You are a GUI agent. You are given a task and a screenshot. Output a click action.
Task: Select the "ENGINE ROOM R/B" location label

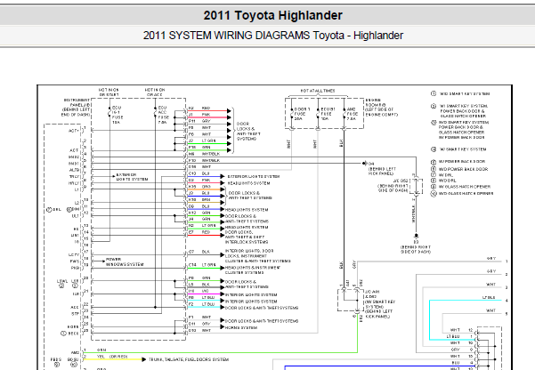point(382,108)
